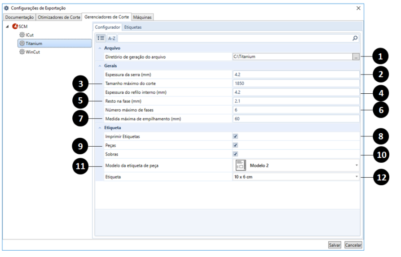The width and height of the screenshot is (401, 257).
Task: Click the Medida máxima de empilhamento value 60
Action: pos(296,119)
